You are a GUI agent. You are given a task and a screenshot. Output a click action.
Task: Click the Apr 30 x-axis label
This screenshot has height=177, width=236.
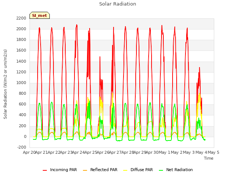(152, 152)
